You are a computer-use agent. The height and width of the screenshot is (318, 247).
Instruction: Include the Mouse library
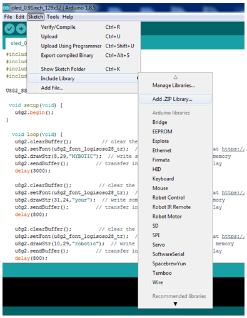pyautogui.click(x=175, y=188)
